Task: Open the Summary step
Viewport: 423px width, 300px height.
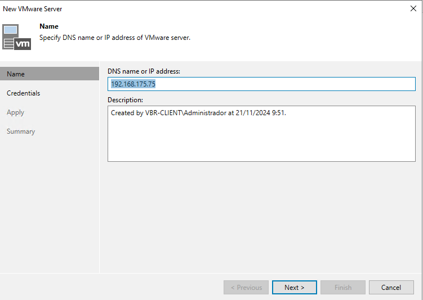Action: point(21,131)
